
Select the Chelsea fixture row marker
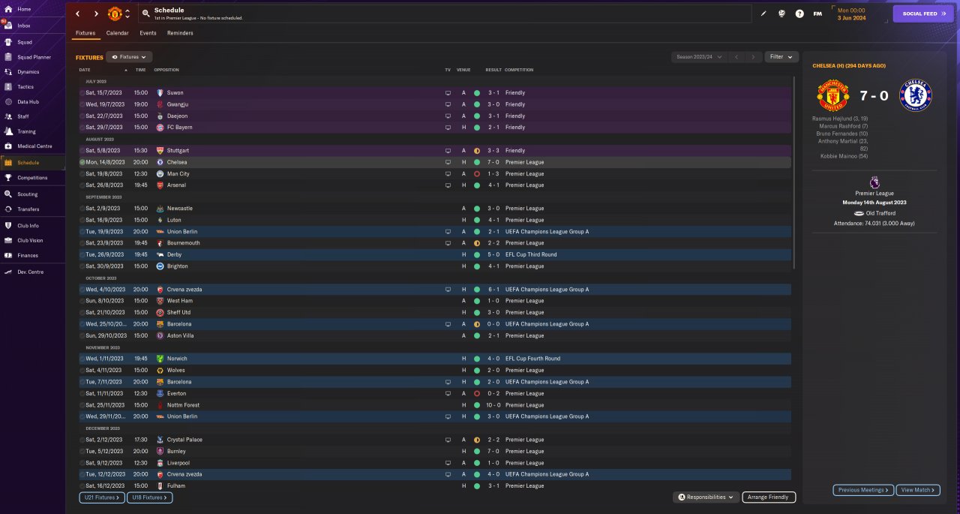(82, 162)
